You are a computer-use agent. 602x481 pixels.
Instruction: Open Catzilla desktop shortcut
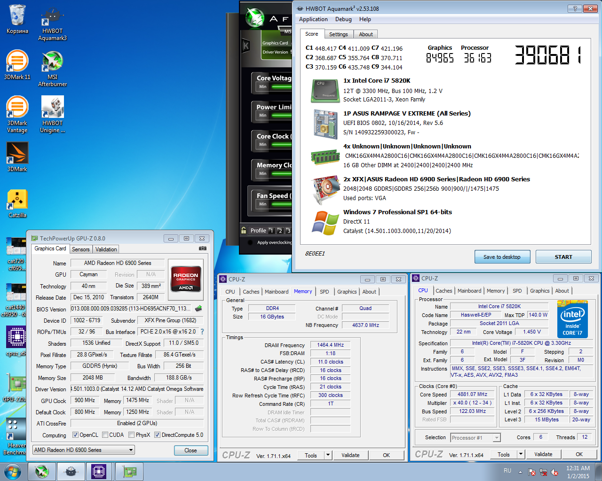click(17, 203)
